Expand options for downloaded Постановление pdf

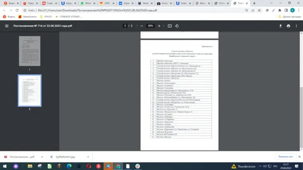coord(43,157)
